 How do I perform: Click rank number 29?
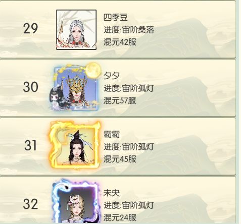30,29
